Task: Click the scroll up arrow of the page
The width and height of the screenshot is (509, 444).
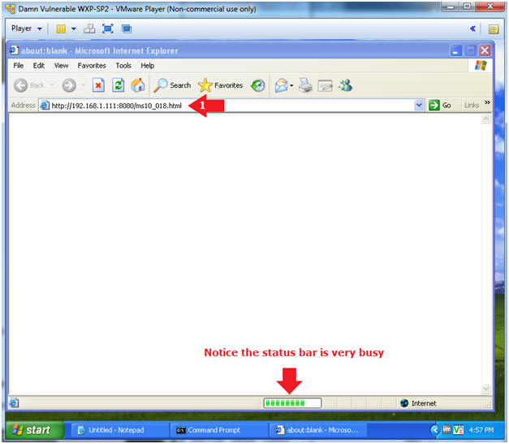Action: click(485, 120)
